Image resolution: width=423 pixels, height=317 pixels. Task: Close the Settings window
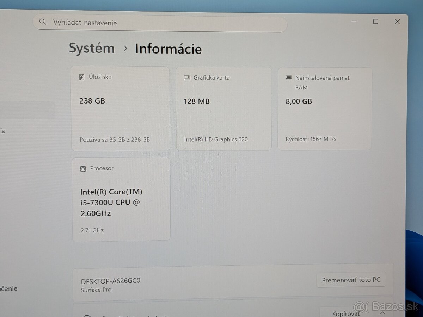tap(397, 21)
